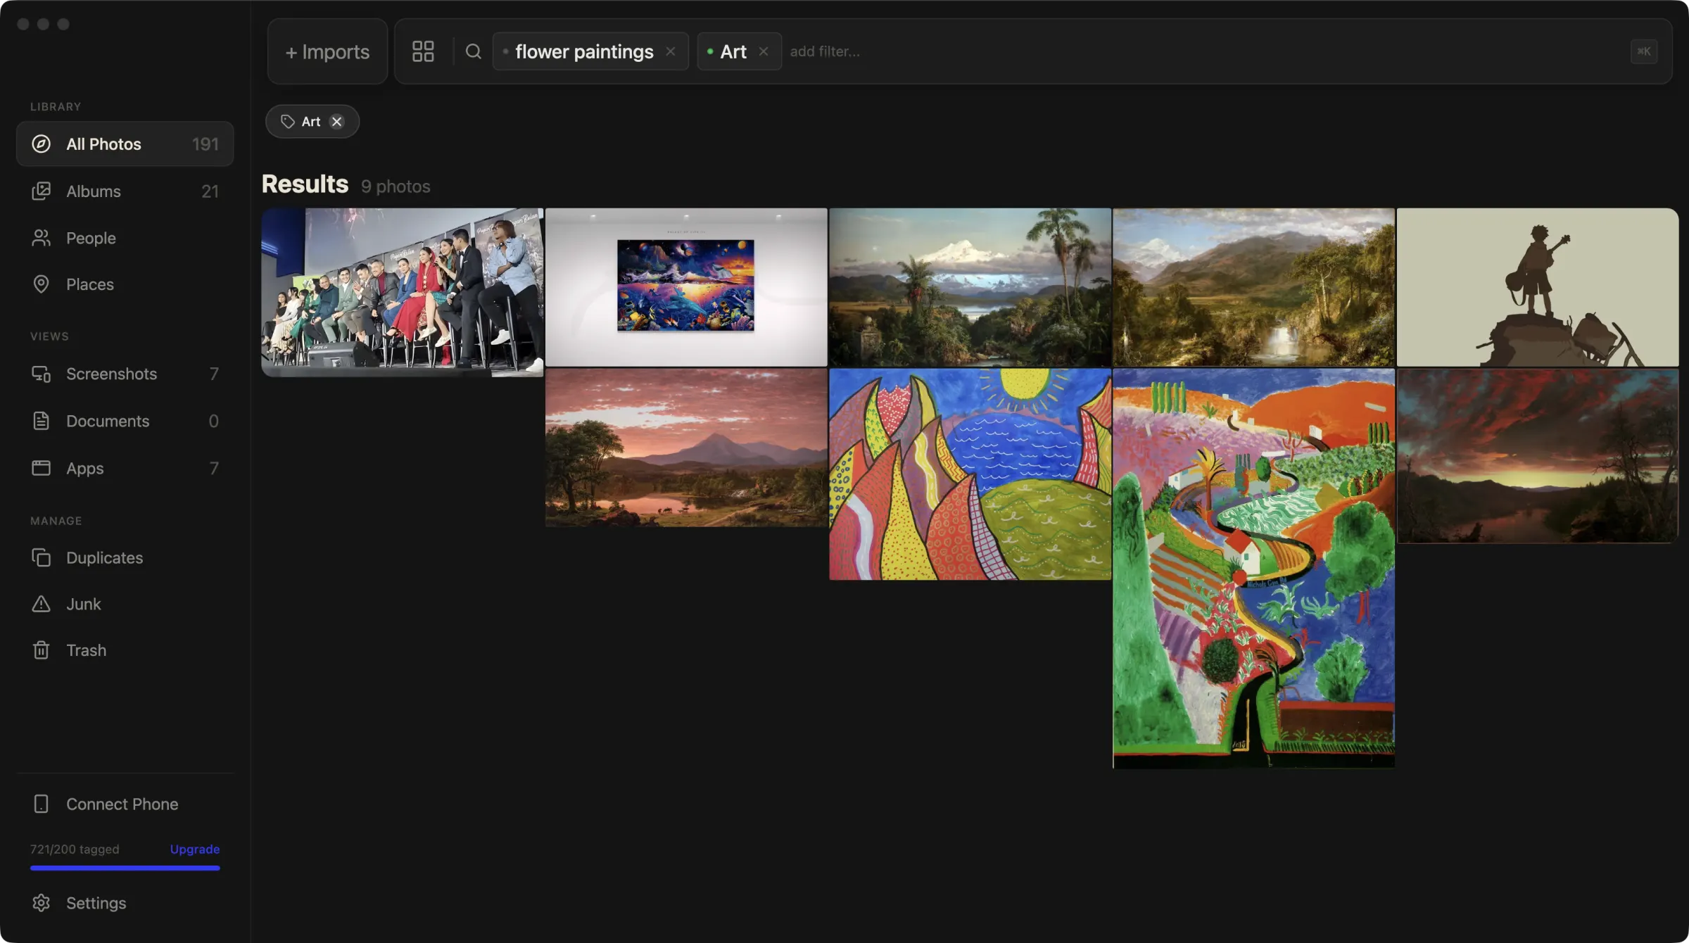Open the press conference panel photo

[x=403, y=292]
